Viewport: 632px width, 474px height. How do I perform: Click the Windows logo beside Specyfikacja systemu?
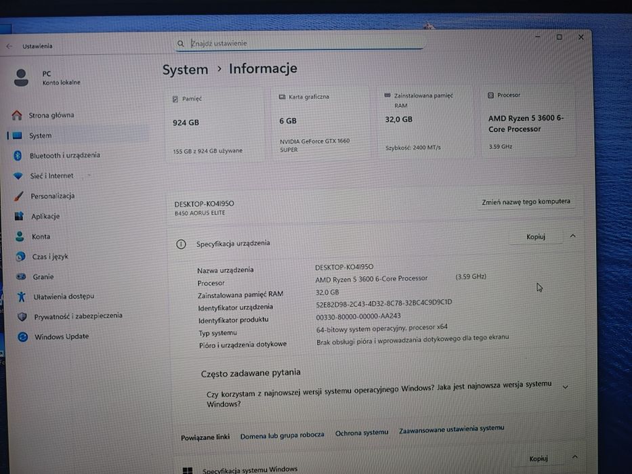click(188, 471)
